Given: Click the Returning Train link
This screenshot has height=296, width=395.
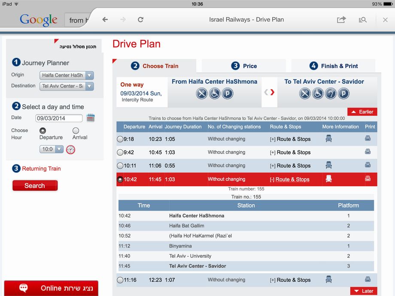Looking at the screenshot, I should [x=41, y=169].
